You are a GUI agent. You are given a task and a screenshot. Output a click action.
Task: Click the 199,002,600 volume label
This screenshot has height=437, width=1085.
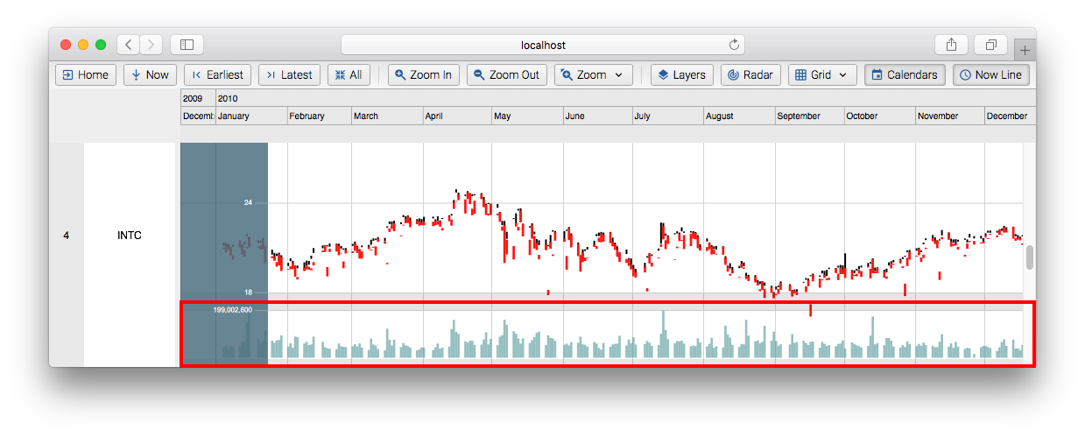click(x=233, y=309)
